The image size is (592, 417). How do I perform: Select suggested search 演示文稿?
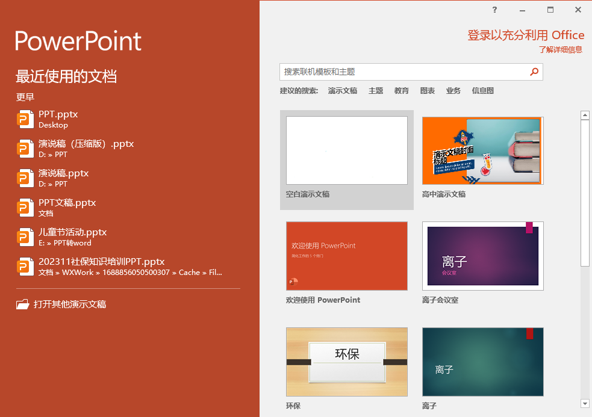[343, 91]
